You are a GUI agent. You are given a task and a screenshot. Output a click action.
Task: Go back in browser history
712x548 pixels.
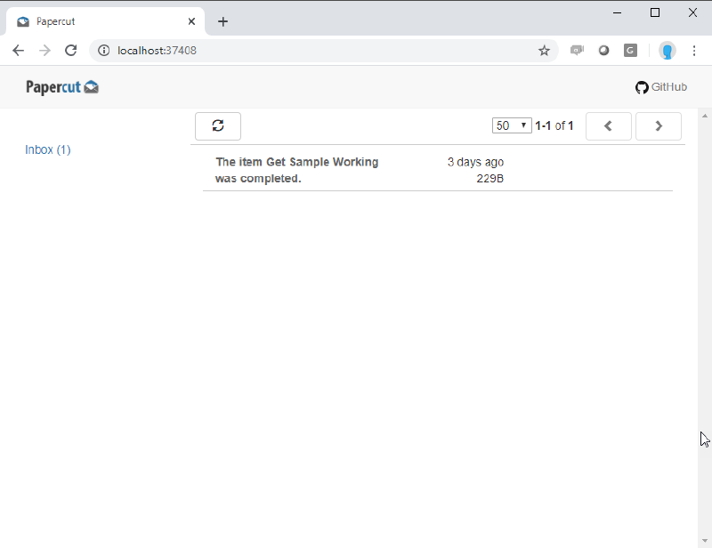tap(18, 51)
